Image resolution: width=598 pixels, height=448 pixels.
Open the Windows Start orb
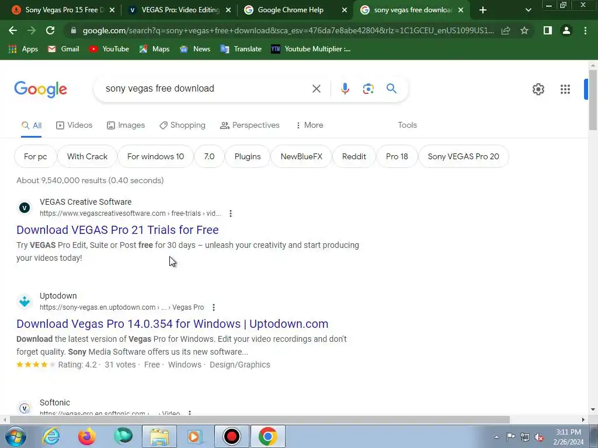pos(15,436)
